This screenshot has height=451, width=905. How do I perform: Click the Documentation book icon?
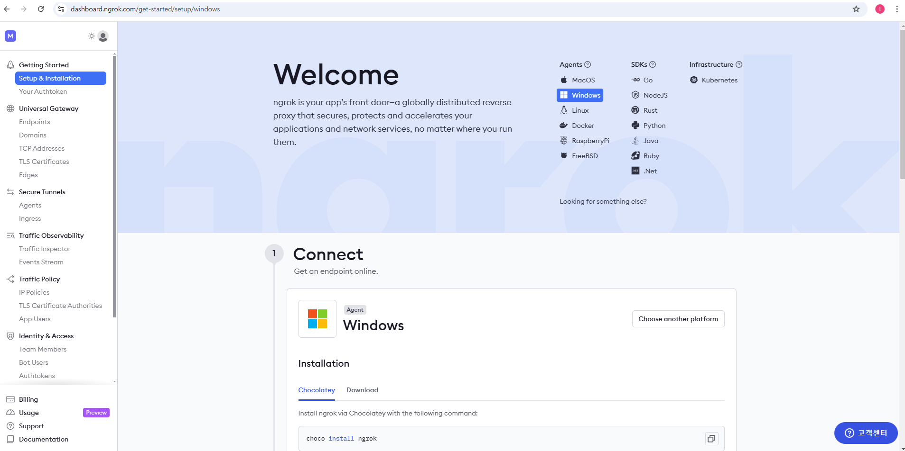[10, 439]
